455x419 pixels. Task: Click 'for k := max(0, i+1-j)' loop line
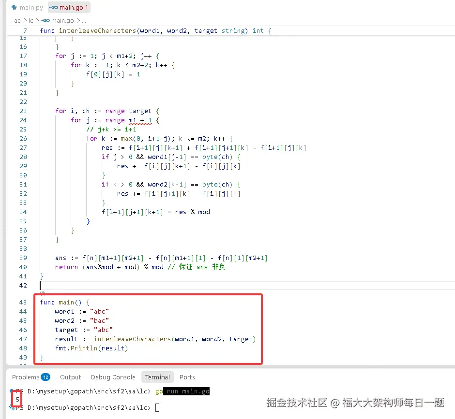tap(159, 139)
